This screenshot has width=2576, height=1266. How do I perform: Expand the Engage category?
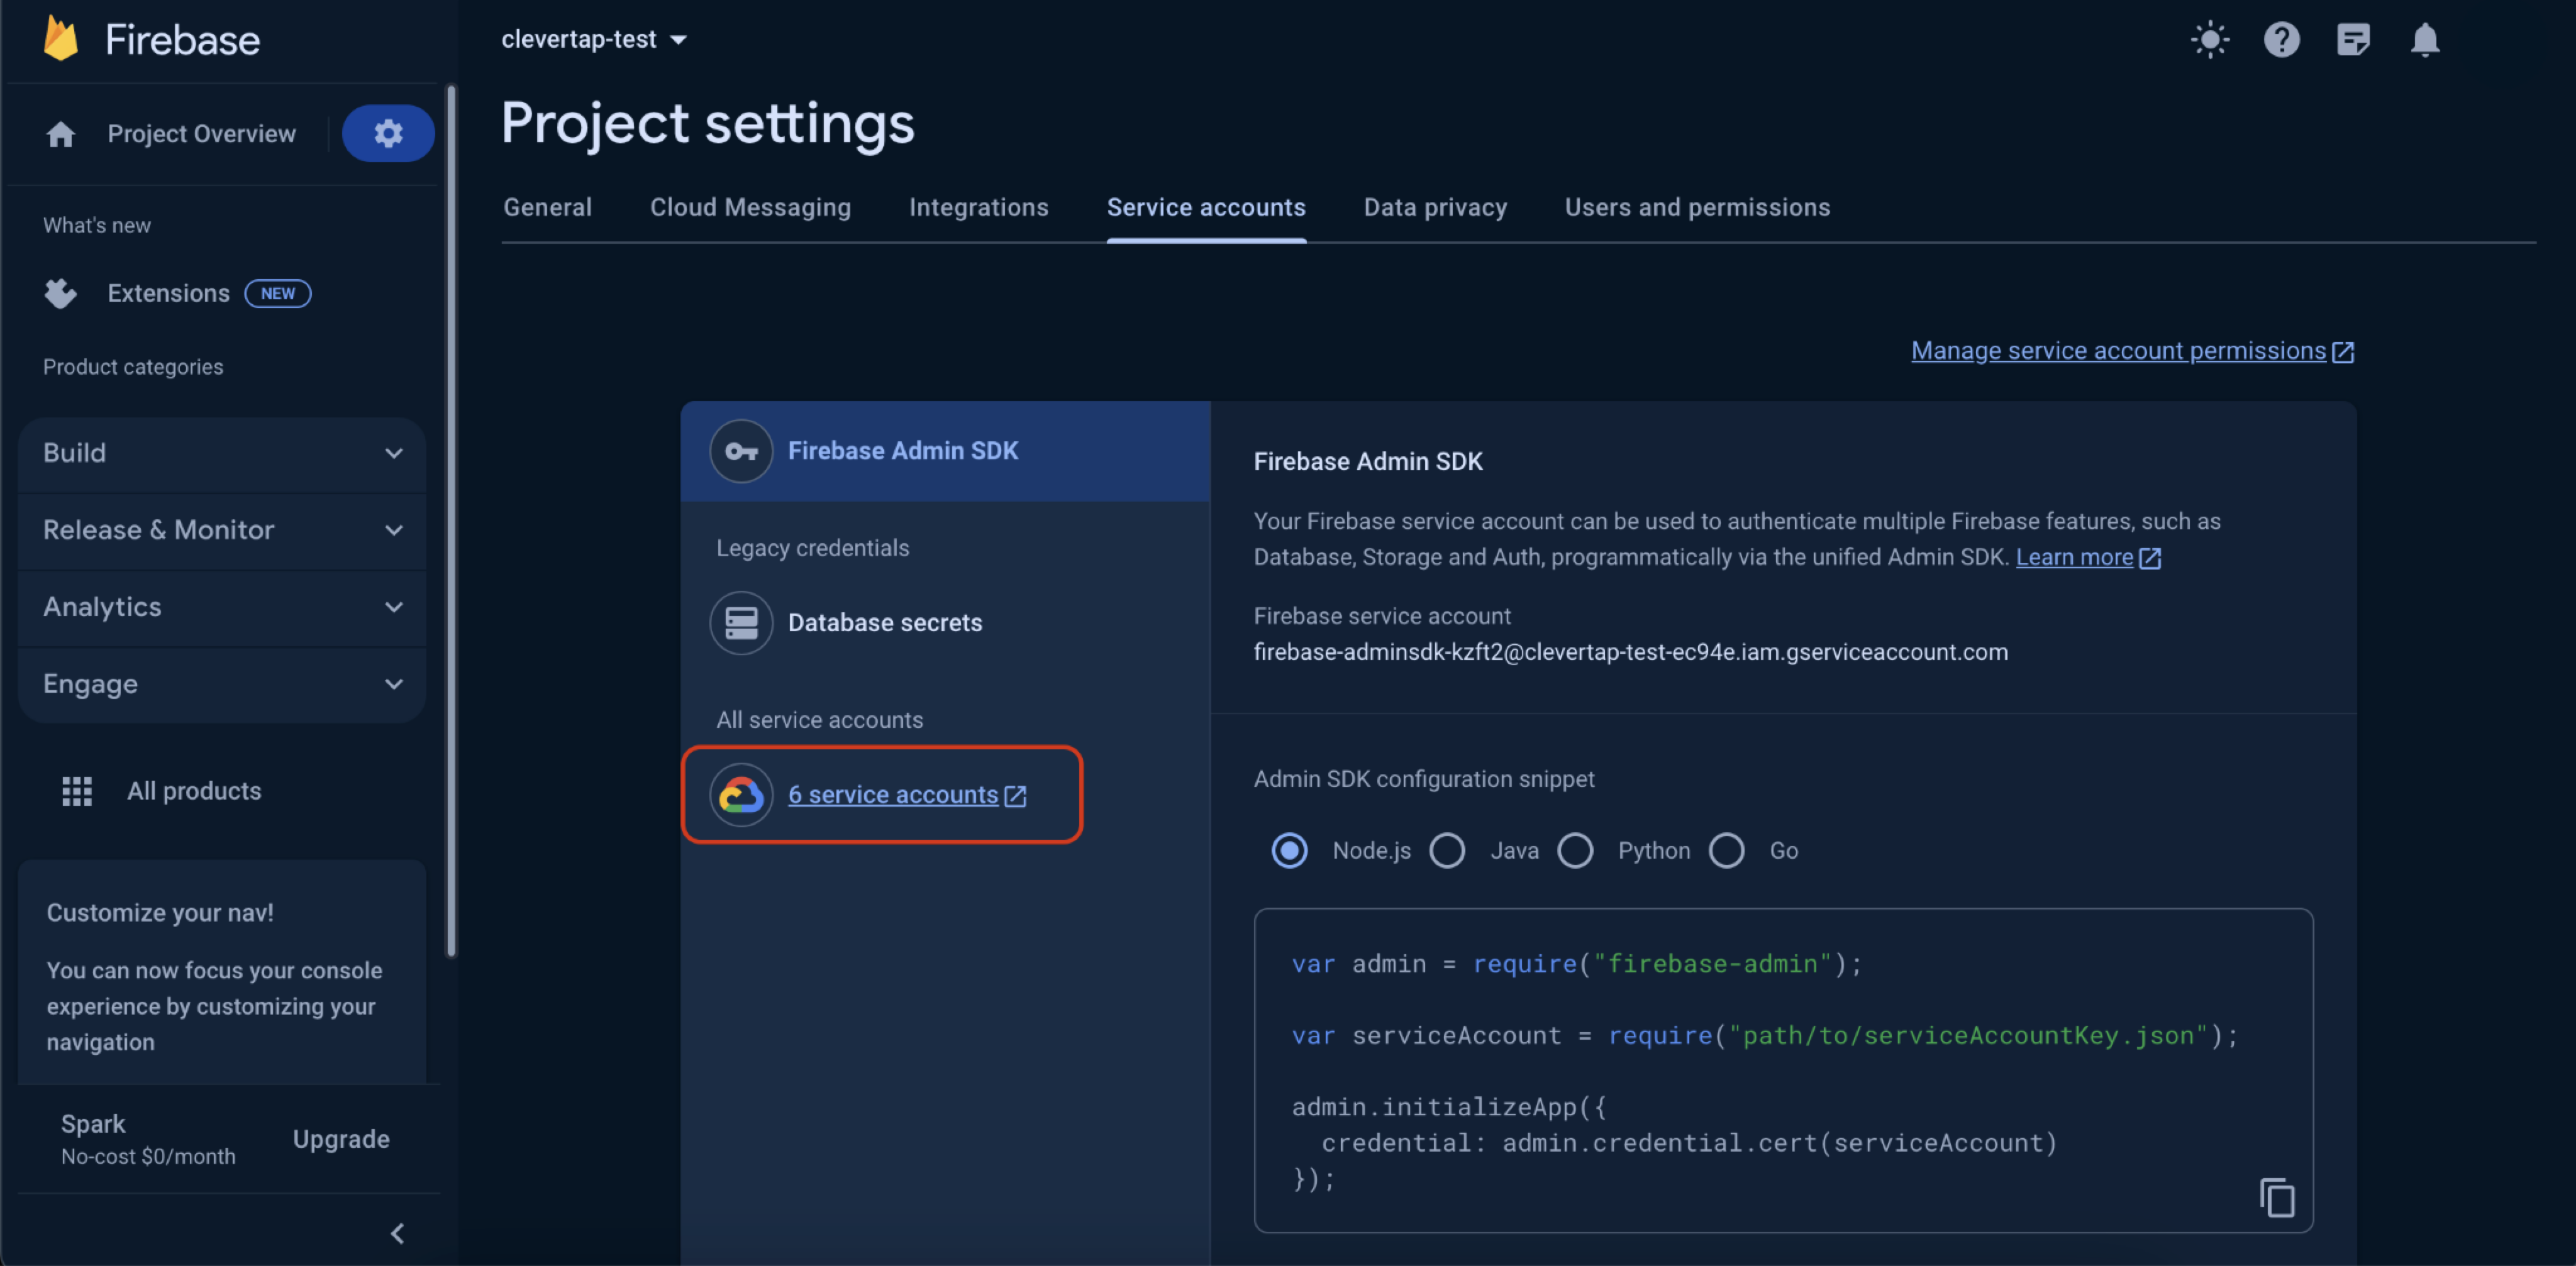pos(222,683)
